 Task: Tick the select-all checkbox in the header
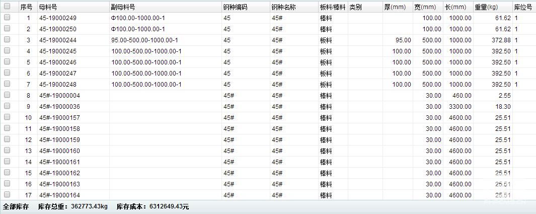7,6
